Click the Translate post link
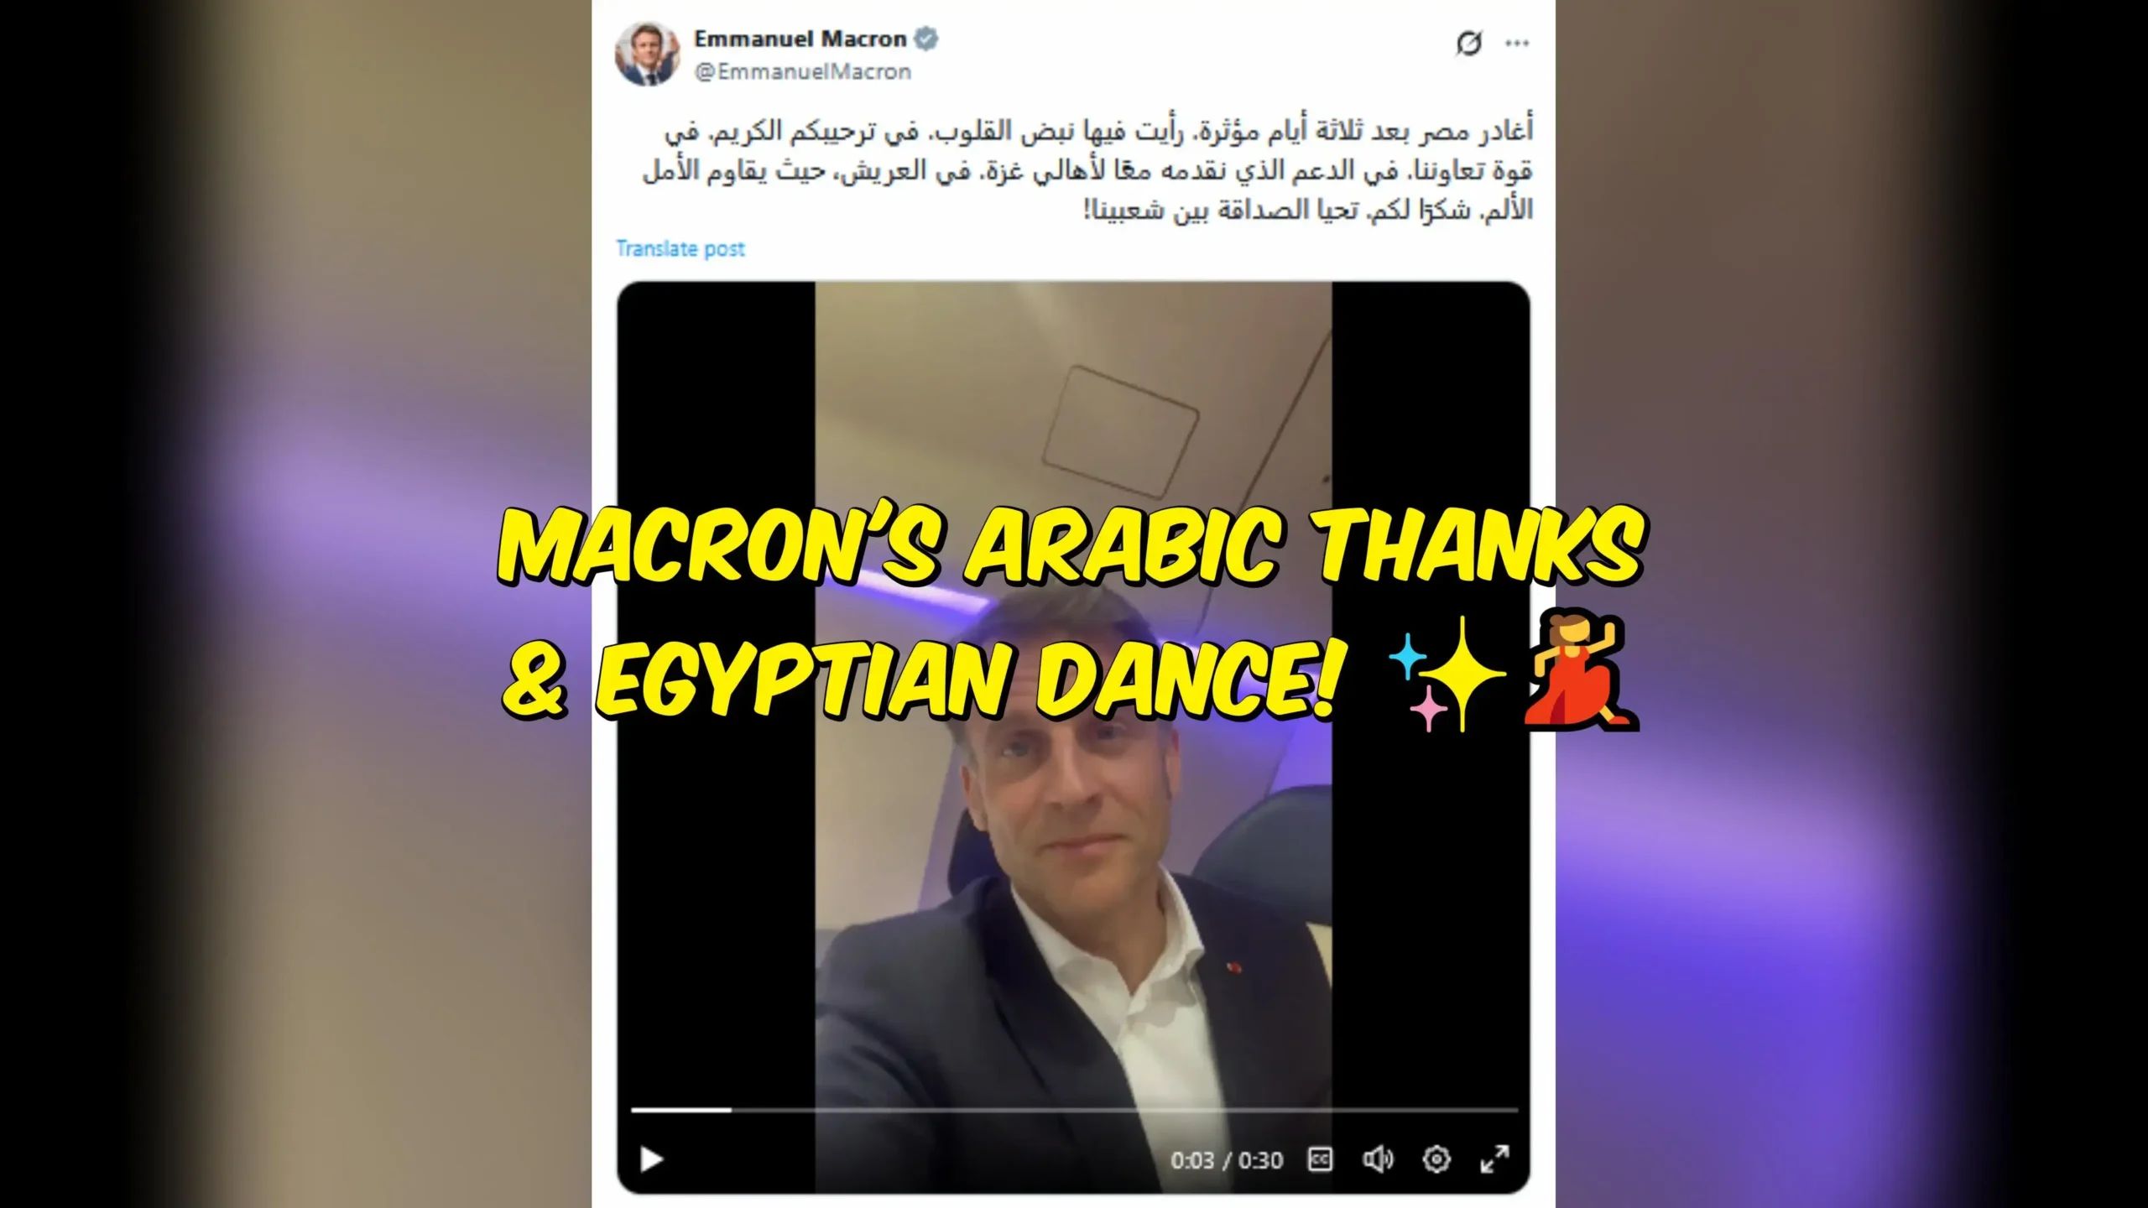 pyautogui.click(x=680, y=248)
